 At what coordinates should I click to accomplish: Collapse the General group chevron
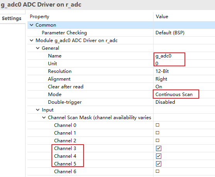point(38,48)
